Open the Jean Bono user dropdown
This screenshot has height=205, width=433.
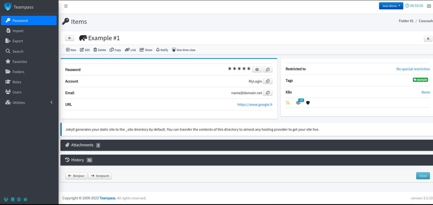[x=391, y=6]
